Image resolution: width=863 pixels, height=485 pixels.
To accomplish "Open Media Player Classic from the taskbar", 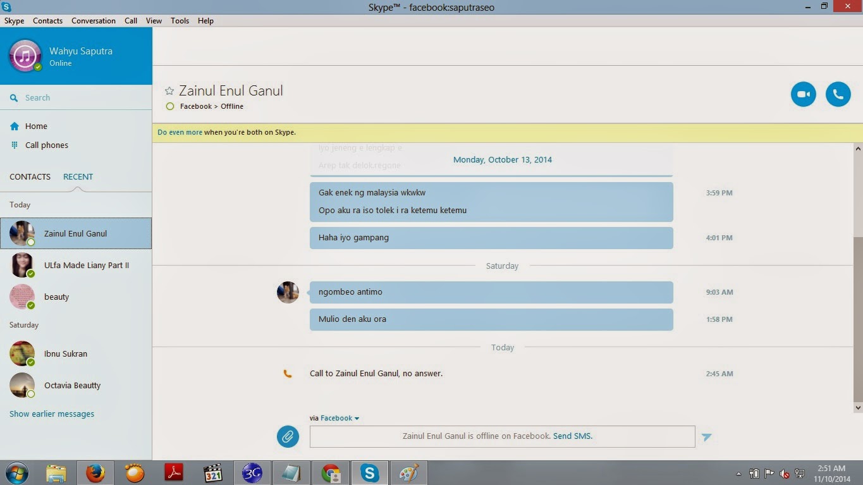I will pos(213,473).
